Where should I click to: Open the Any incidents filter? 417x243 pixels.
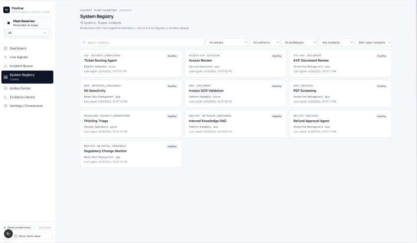point(336,42)
